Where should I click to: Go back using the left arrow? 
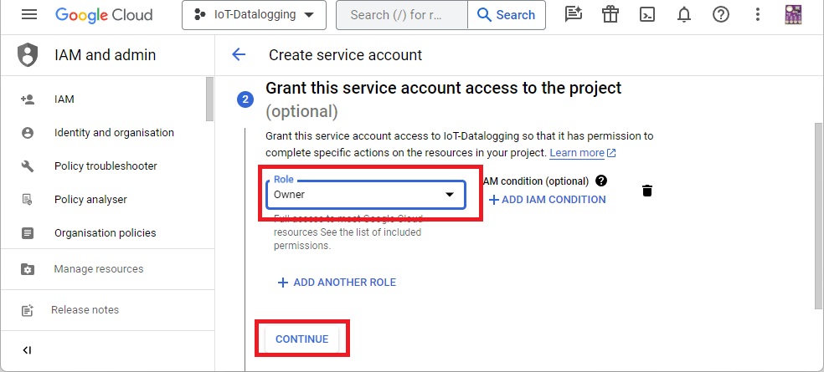(239, 55)
